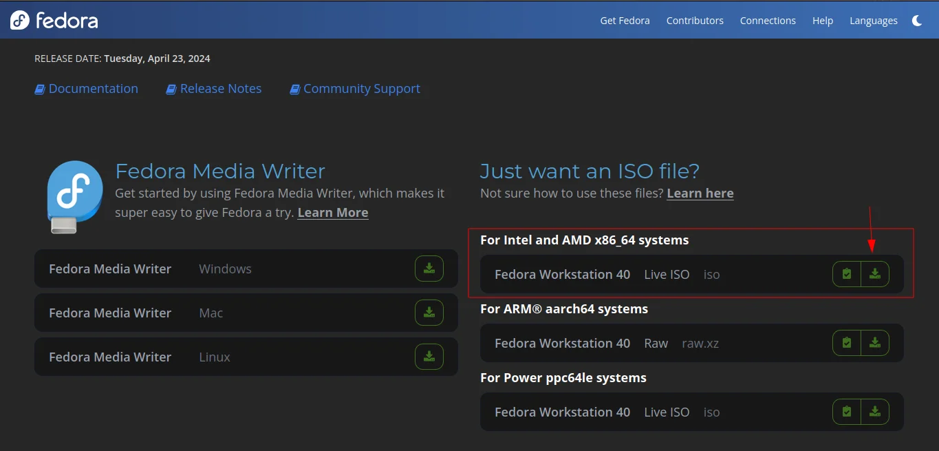The height and width of the screenshot is (451, 939).
Task: Click 'For Power ppc64le systems' text
Action: coord(563,378)
